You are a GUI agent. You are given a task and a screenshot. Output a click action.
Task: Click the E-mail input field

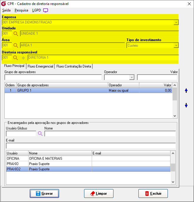click(91, 146)
